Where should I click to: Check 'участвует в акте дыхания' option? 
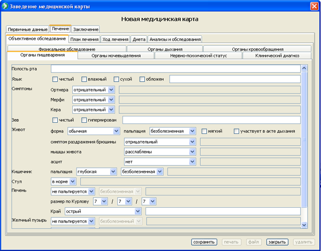click(236, 131)
